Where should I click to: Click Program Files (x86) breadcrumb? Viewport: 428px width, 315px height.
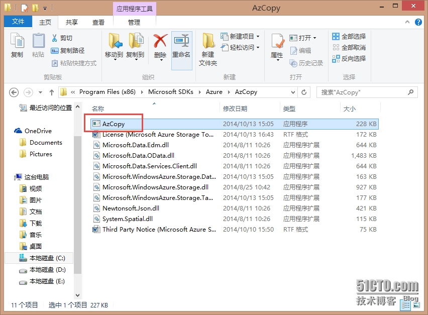(108, 92)
